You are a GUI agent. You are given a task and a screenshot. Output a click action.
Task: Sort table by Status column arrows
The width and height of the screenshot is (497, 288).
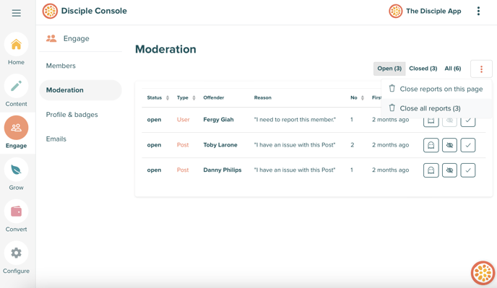(168, 98)
